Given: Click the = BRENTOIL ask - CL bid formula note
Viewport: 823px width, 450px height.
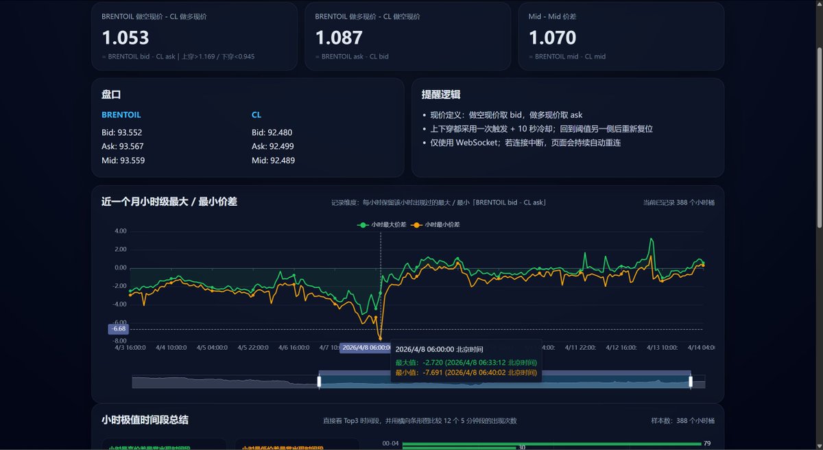Looking at the screenshot, I should [x=351, y=56].
